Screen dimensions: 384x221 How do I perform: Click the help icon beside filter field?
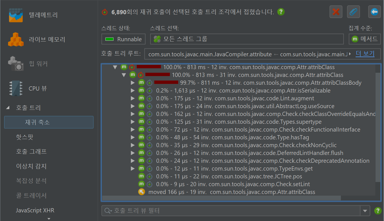coord(378,211)
